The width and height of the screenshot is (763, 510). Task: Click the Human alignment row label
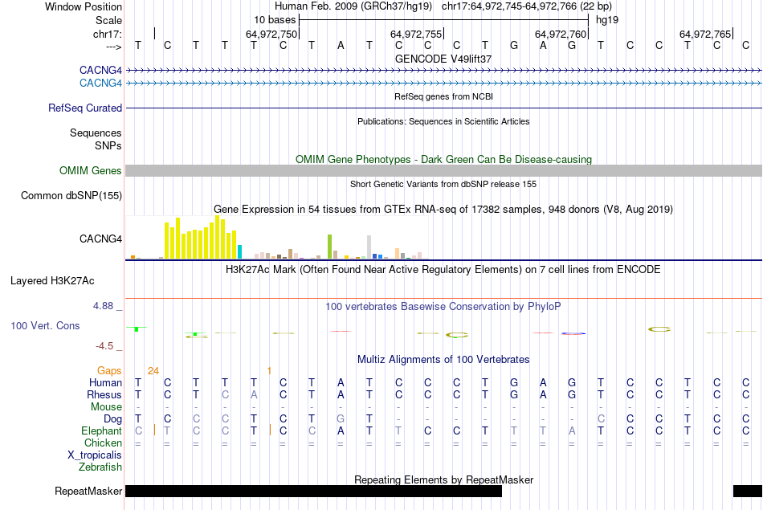[x=105, y=383]
